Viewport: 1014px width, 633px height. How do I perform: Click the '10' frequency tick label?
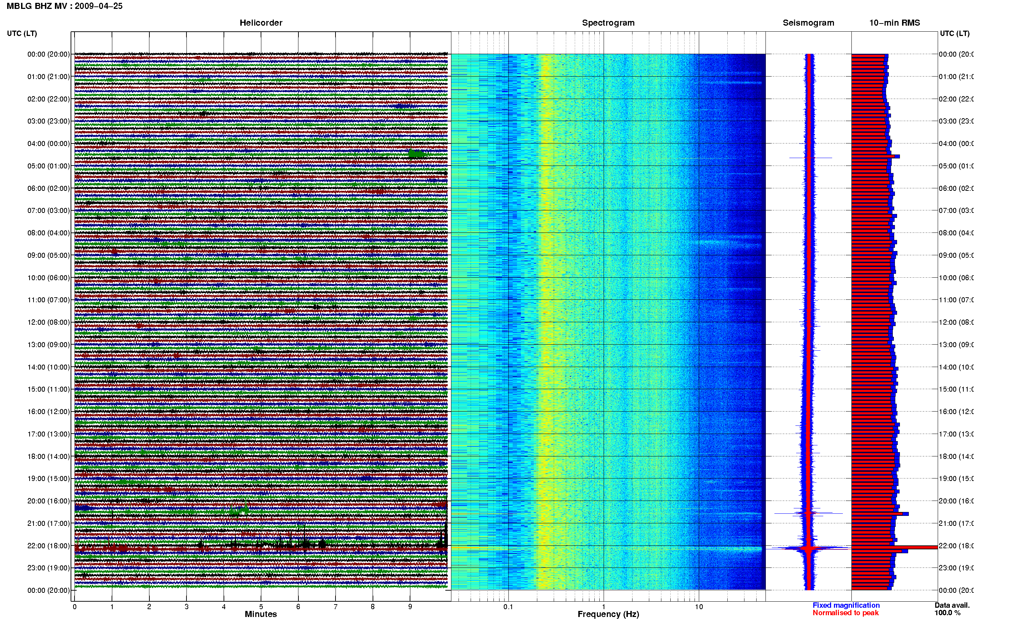pos(699,607)
